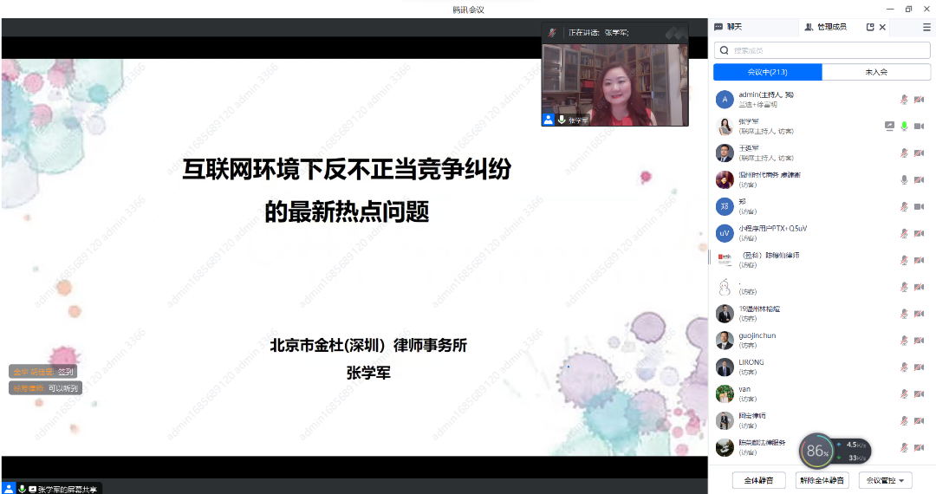Switch to the 管理成员 tab
936x494 pixels.
825,27
